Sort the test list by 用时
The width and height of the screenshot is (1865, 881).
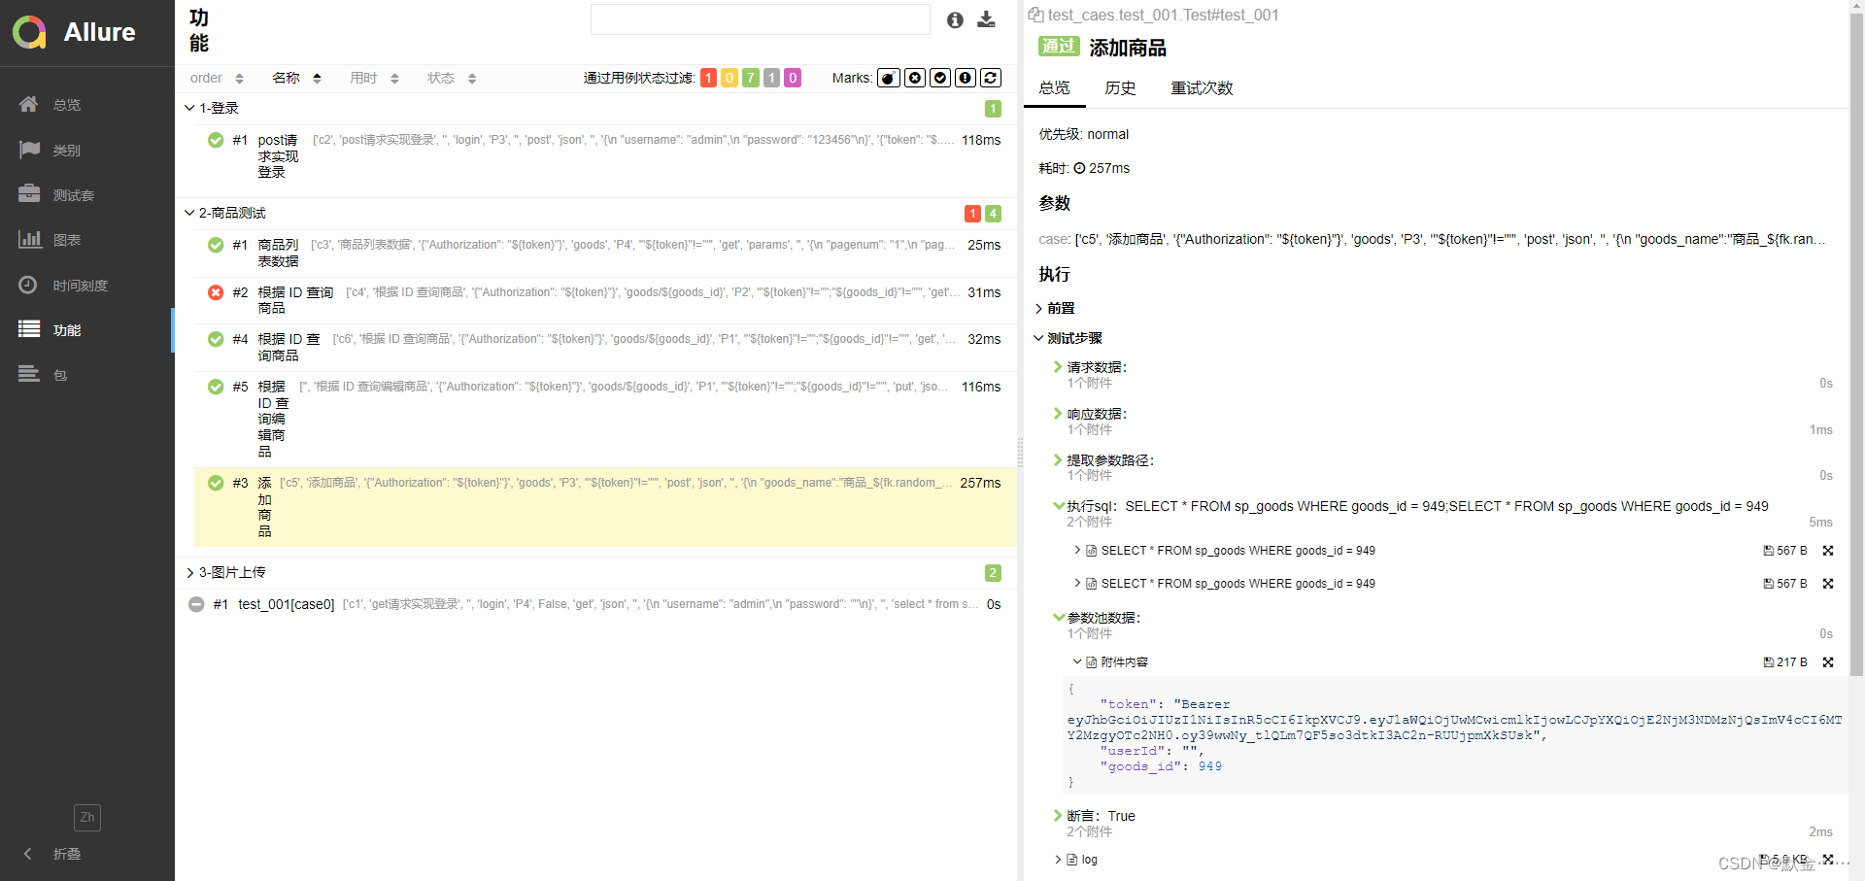pyautogui.click(x=374, y=78)
